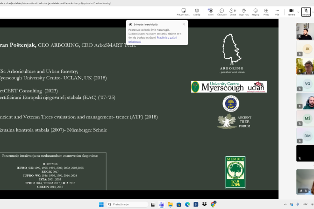Open Task View on the taskbar
This screenshot has height=209, width=314.
point(153,204)
